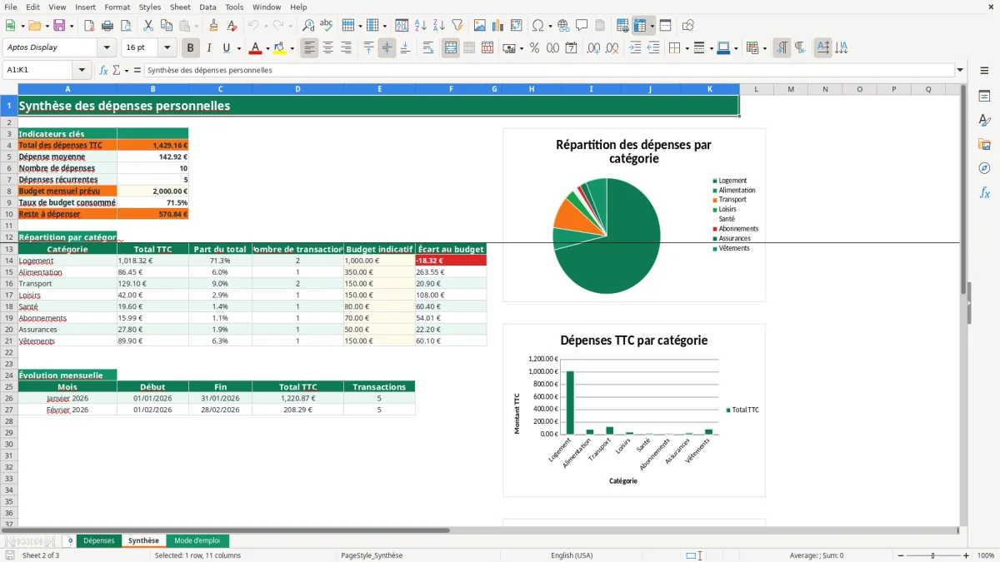
Task: Switch to the Mode d'emploi sheet tab
Action: tap(197, 540)
